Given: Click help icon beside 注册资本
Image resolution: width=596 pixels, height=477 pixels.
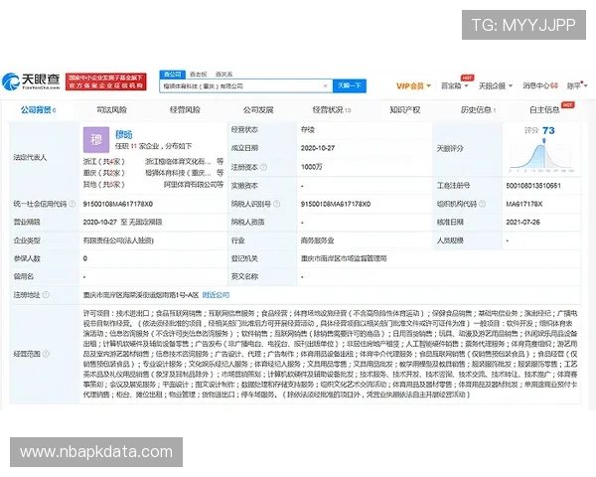Looking at the screenshot, I should (x=263, y=167).
